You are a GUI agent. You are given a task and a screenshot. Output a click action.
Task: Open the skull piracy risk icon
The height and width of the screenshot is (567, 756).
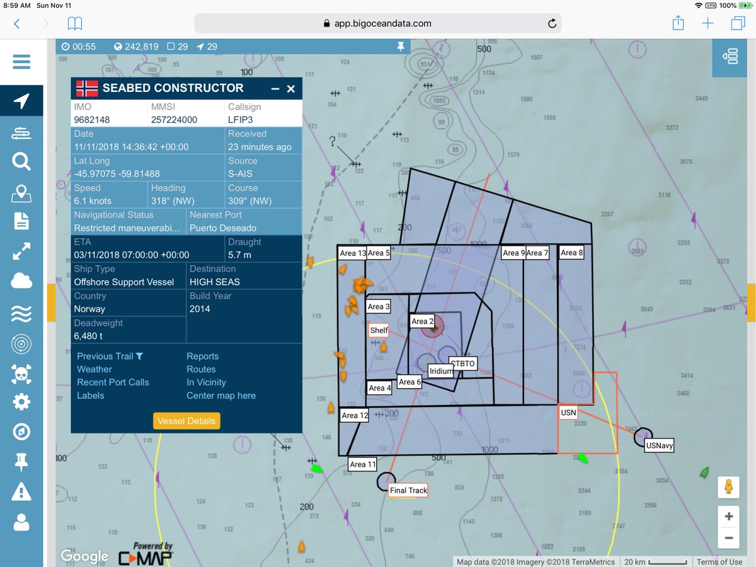pos(21,374)
